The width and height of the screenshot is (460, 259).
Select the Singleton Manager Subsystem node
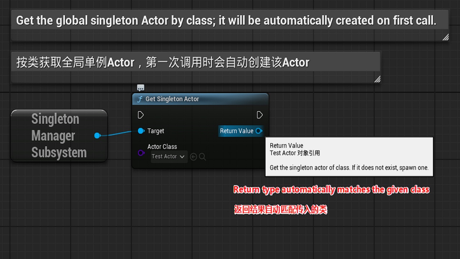(59, 136)
